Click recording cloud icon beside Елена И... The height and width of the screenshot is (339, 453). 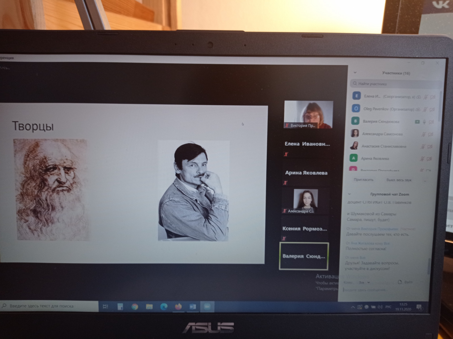pyautogui.click(x=419, y=97)
